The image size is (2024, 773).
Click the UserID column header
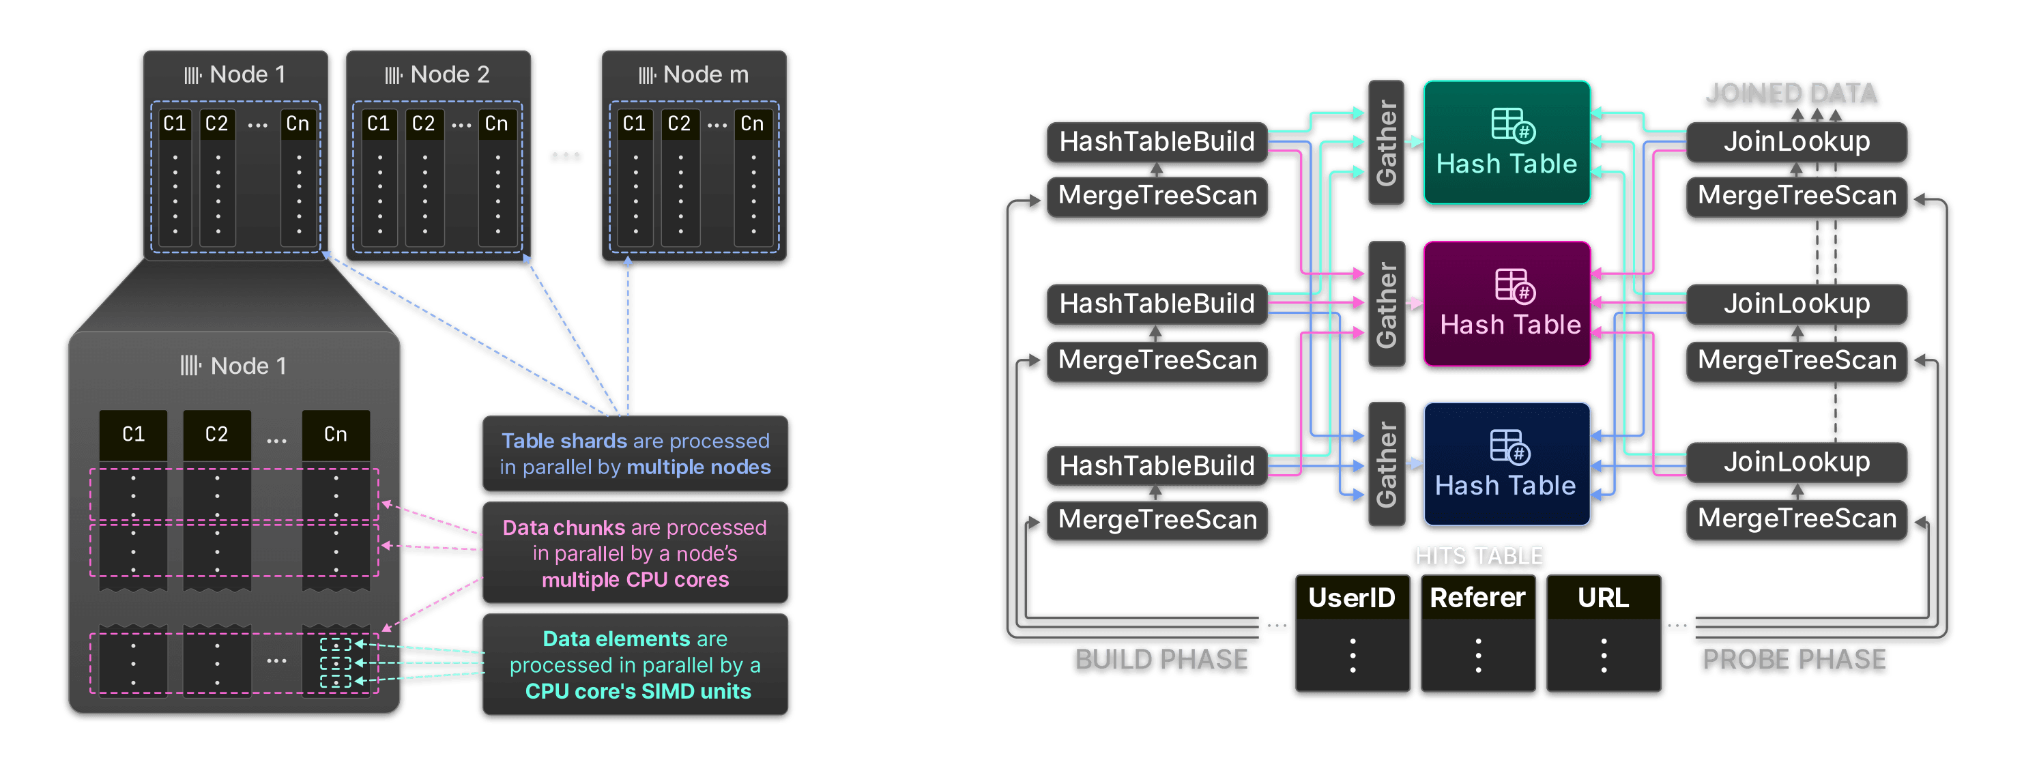[1353, 598]
